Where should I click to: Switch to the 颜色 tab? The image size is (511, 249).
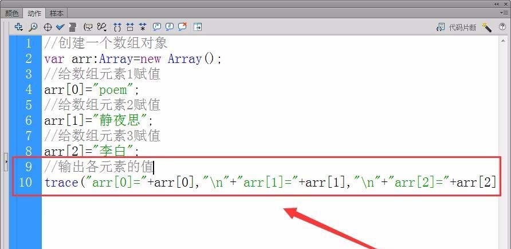pyautogui.click(x=12, y=13)
